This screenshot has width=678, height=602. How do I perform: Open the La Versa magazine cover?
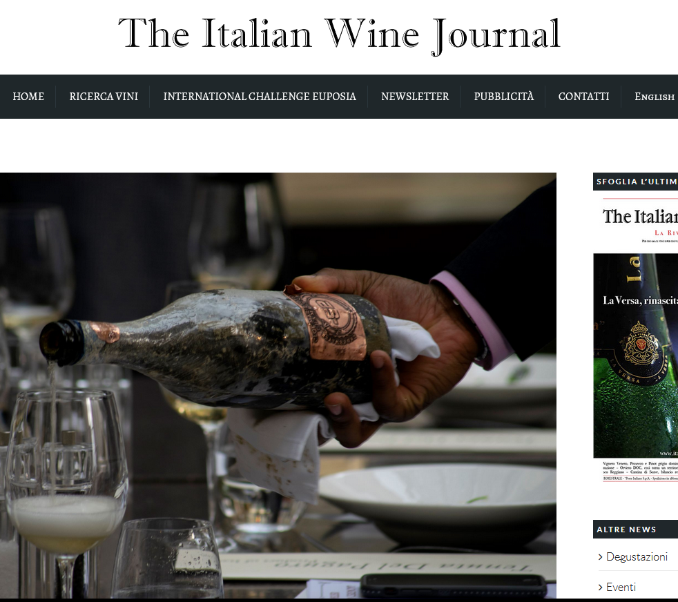pyautogui.click(x=636, y=340)
